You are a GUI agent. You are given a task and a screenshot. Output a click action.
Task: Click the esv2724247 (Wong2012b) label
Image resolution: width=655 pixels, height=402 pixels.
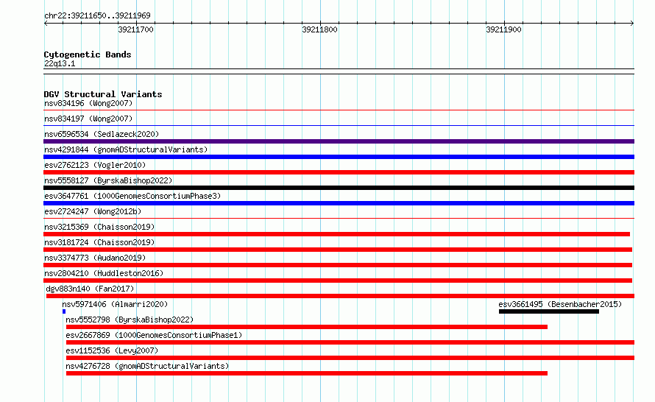coord(93,211)
